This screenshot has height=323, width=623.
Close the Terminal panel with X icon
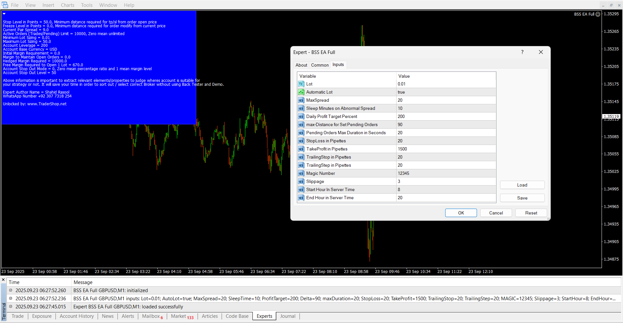pos(3,279)
